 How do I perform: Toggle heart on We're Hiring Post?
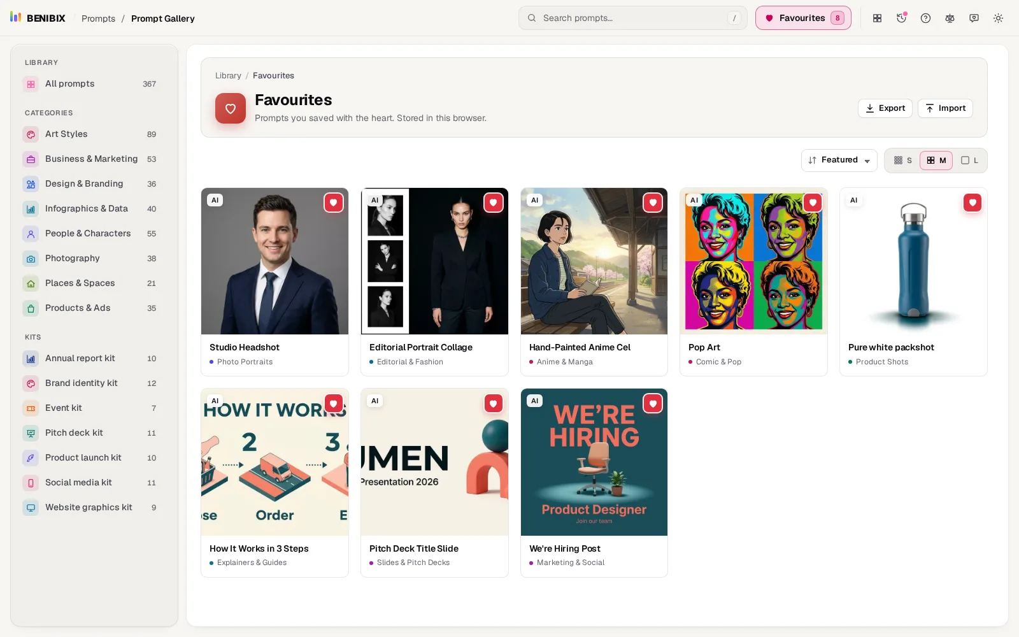pyautogui.click(x=653, y=403)
